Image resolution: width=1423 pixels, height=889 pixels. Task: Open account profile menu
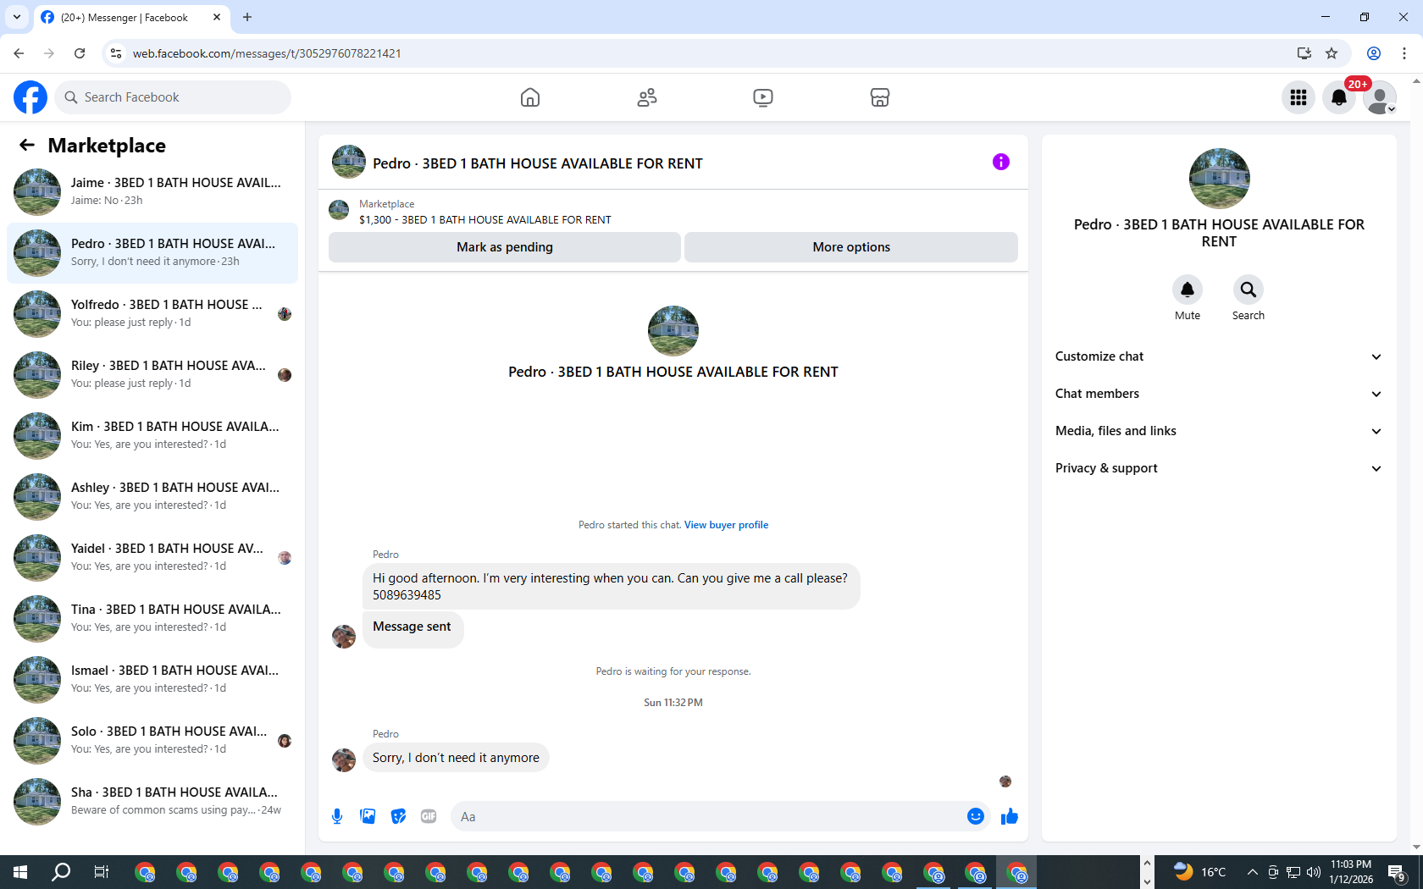click(1380, 97)
